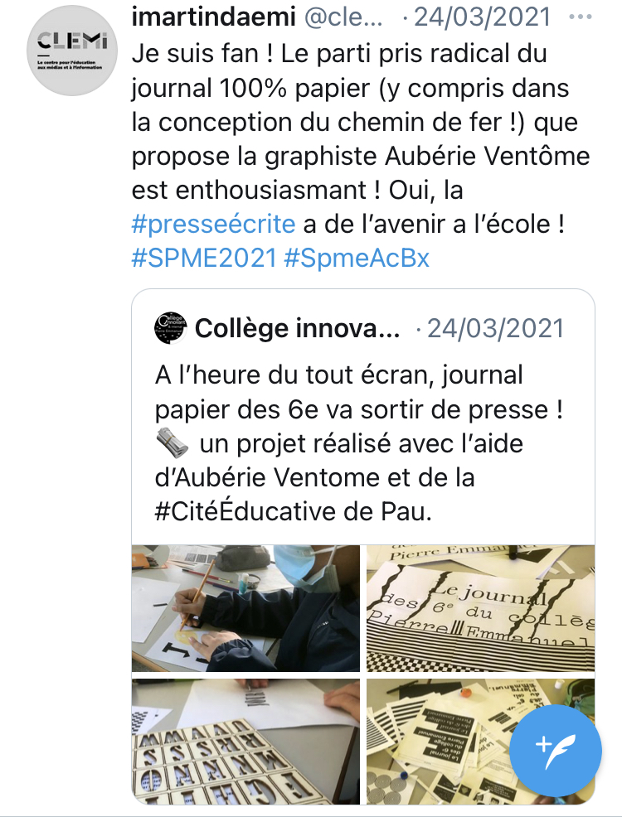
Task: Open the #presseécrite hashtag
Action: (213, 224)
